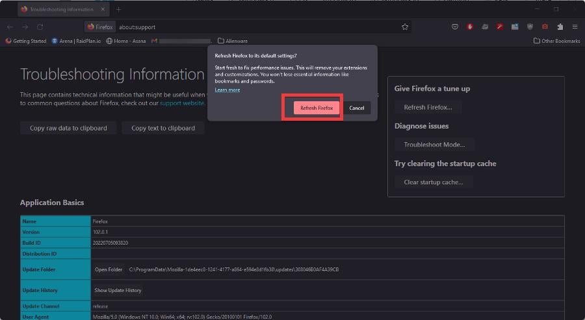Viewport: 585px width, 320px height.
Task: Open a new tab with plus button
Action: (118, 10)
